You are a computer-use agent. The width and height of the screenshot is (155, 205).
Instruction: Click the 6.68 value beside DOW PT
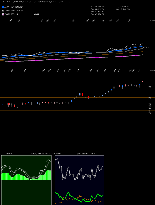click(37, 14)
